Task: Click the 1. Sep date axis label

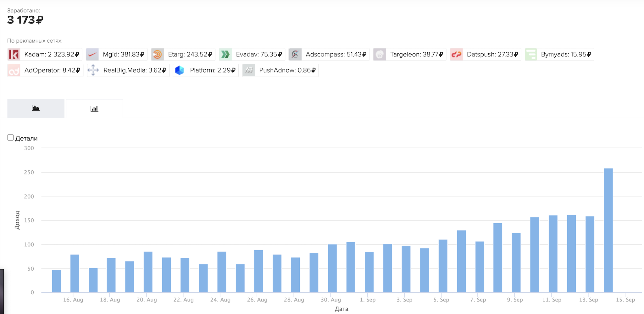Action: [368, 300]
